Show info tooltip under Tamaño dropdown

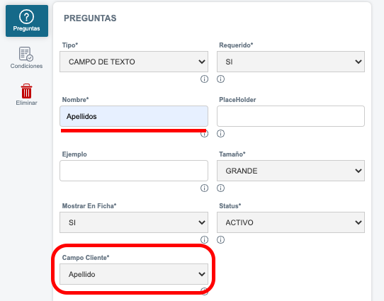(220, 188)
